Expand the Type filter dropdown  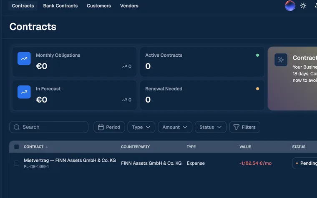click(141, 127)
